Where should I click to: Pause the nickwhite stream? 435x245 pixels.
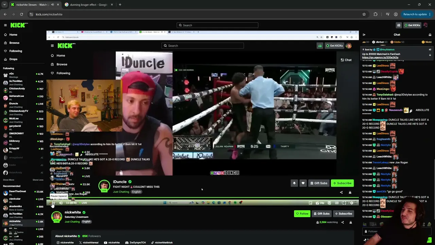point(53,203)
